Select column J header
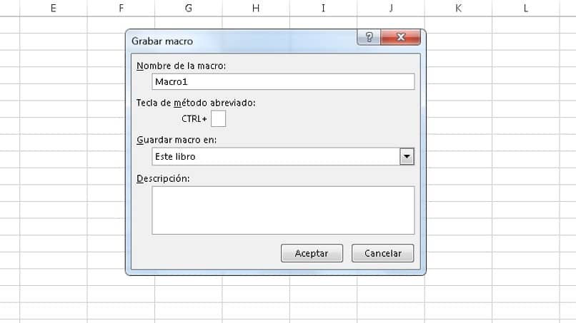Viewport: 576px width, 323px height. tap(391, 8)
